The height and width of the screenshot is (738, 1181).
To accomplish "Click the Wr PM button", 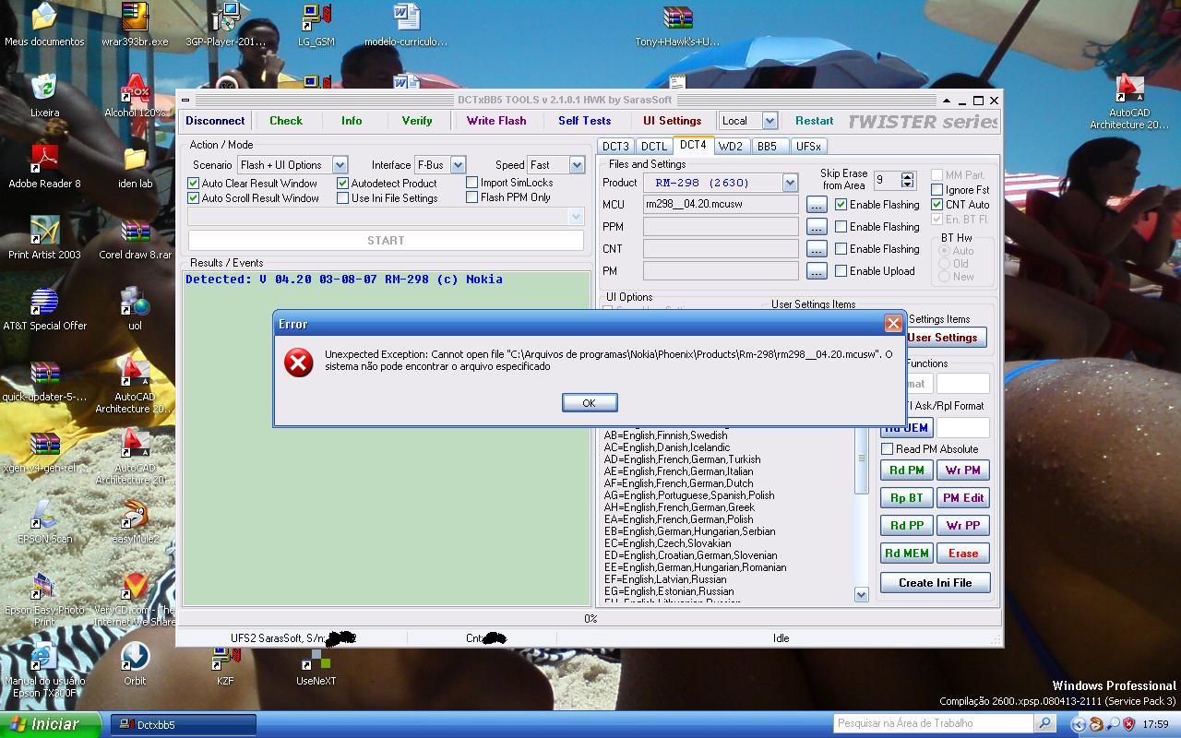I will coord(963,470).
